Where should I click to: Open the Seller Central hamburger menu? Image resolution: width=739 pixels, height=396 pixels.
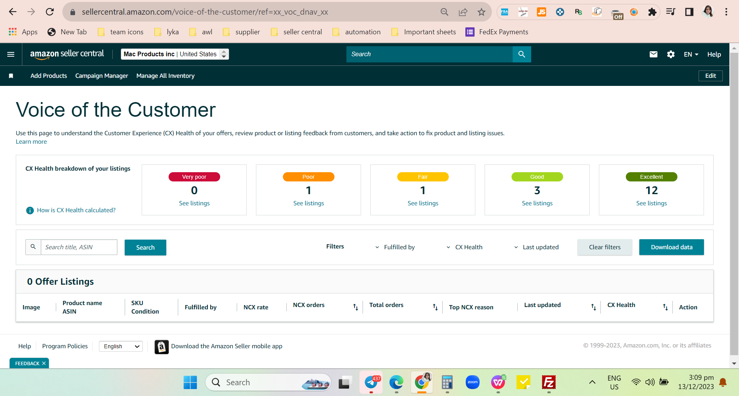click(x=11, y=54)
